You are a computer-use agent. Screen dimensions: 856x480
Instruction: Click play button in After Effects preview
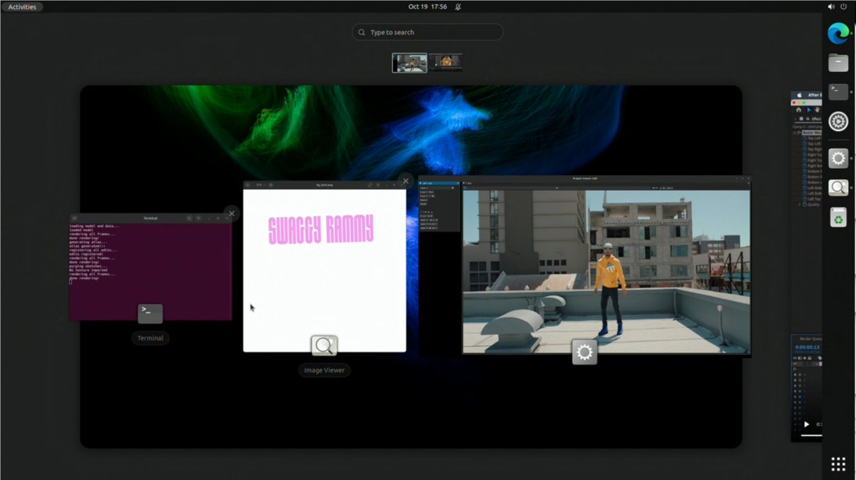coord(807,424)
